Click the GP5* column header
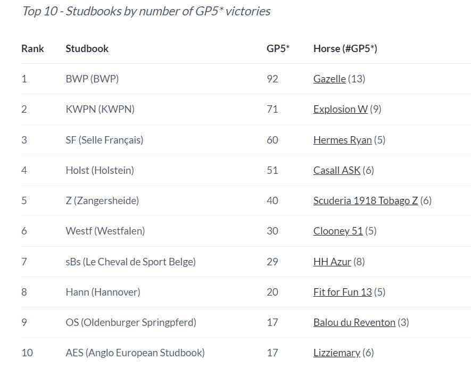The image size is (471, 377). (278, 48)
